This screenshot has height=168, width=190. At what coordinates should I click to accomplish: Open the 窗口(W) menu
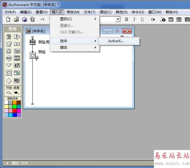(x=155, y=12)
